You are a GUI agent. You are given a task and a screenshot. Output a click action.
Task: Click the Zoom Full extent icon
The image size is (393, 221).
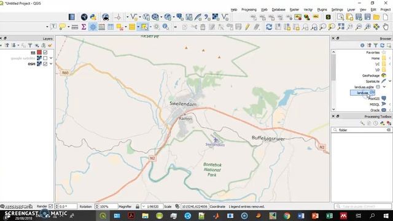[341, 27]
